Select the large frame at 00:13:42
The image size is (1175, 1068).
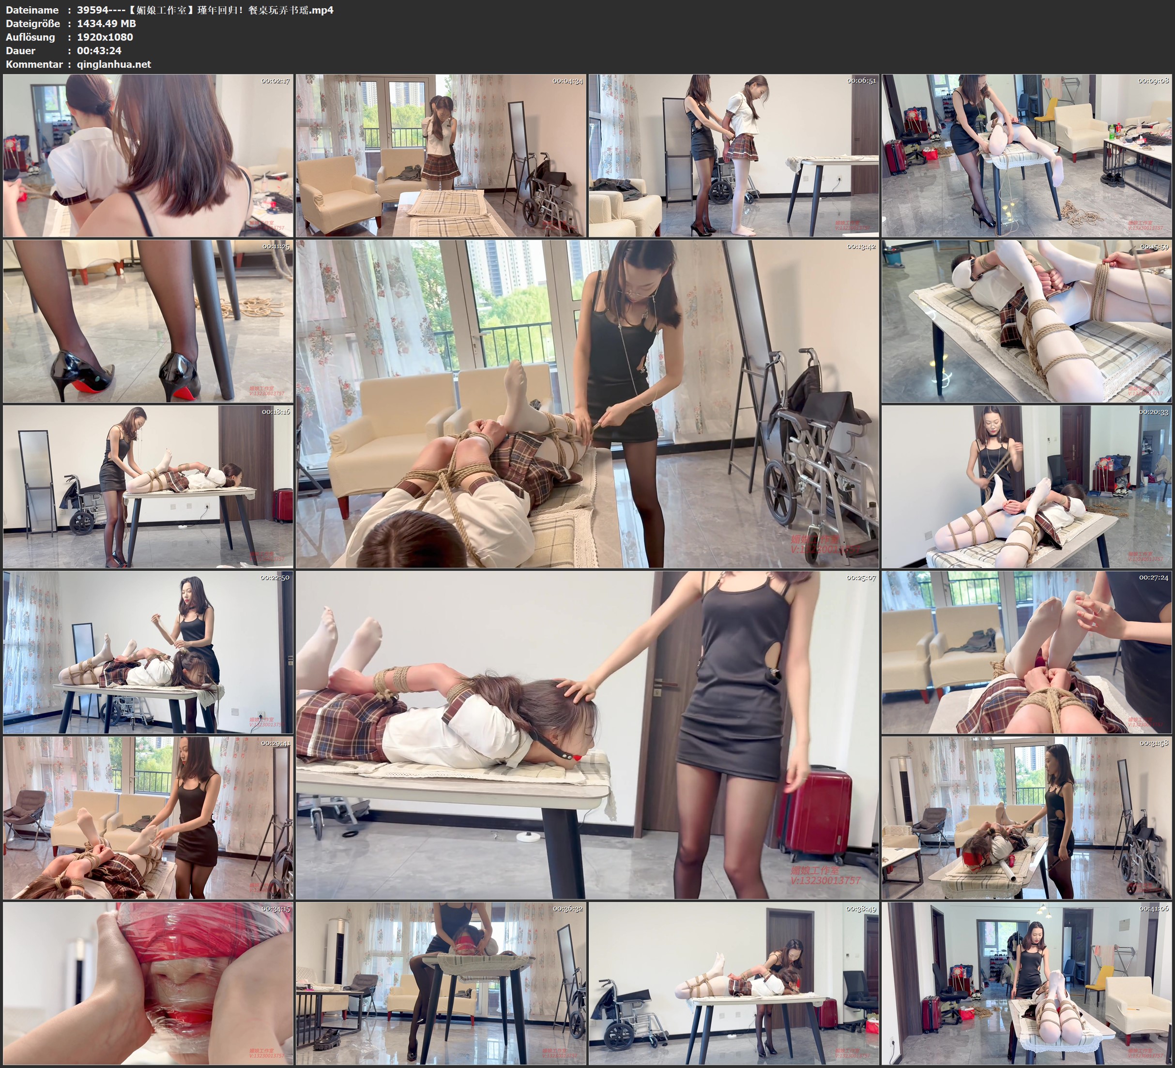pos(587,403)
